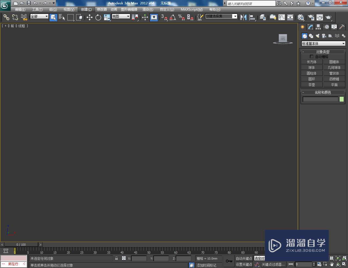348x268 pixels.
Task: Enable the 自动栅格 checkbox
Action: pyautogui.click(x=312, y=57)
